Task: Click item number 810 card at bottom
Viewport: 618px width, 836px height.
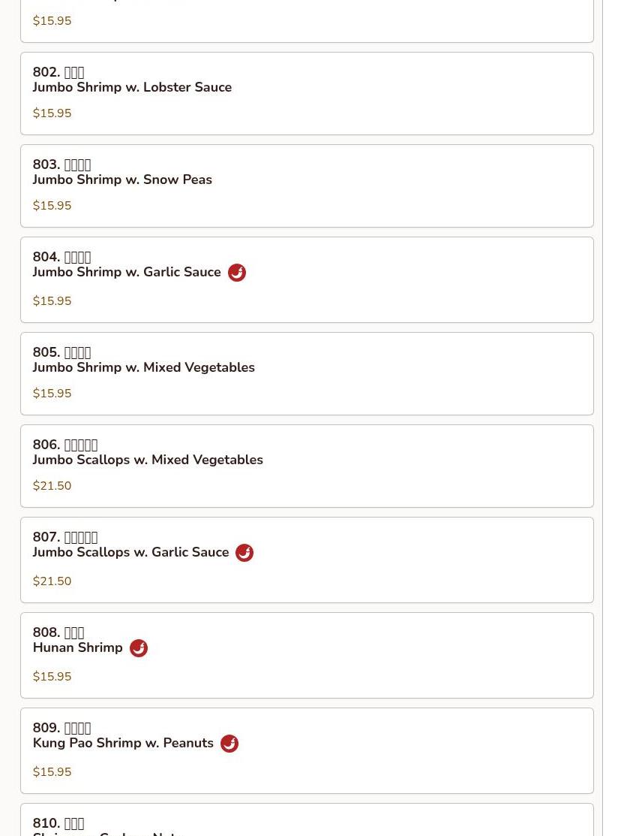Action: pyautogui.click(x=307, y=820)
